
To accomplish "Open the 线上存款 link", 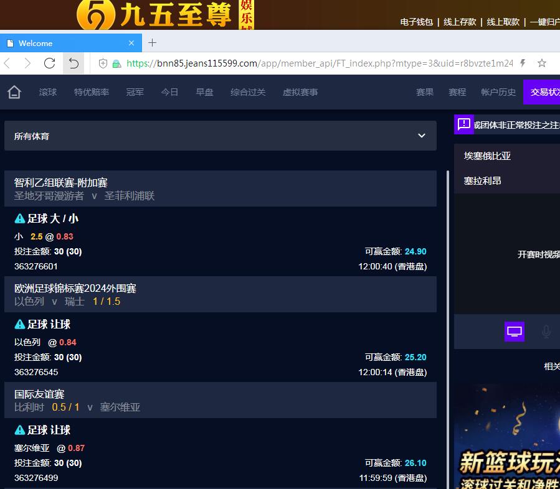I will pos(460,22).
